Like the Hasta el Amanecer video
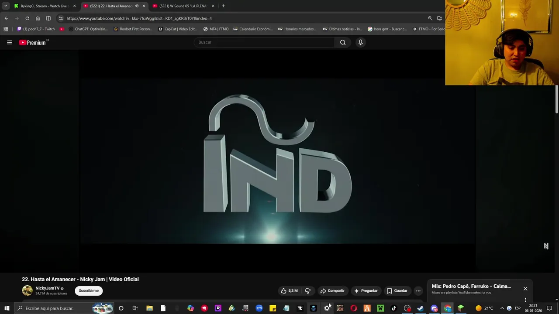 pos(289,291)
